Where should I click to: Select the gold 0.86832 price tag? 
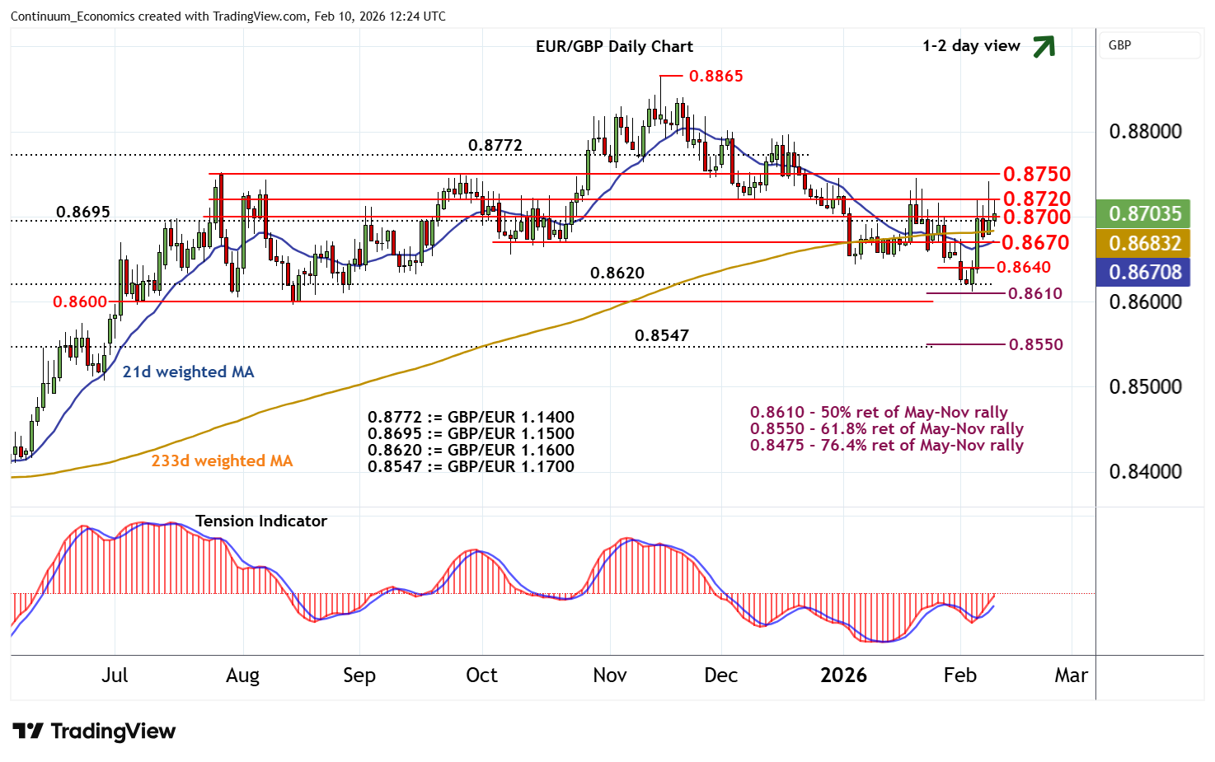1144,243
